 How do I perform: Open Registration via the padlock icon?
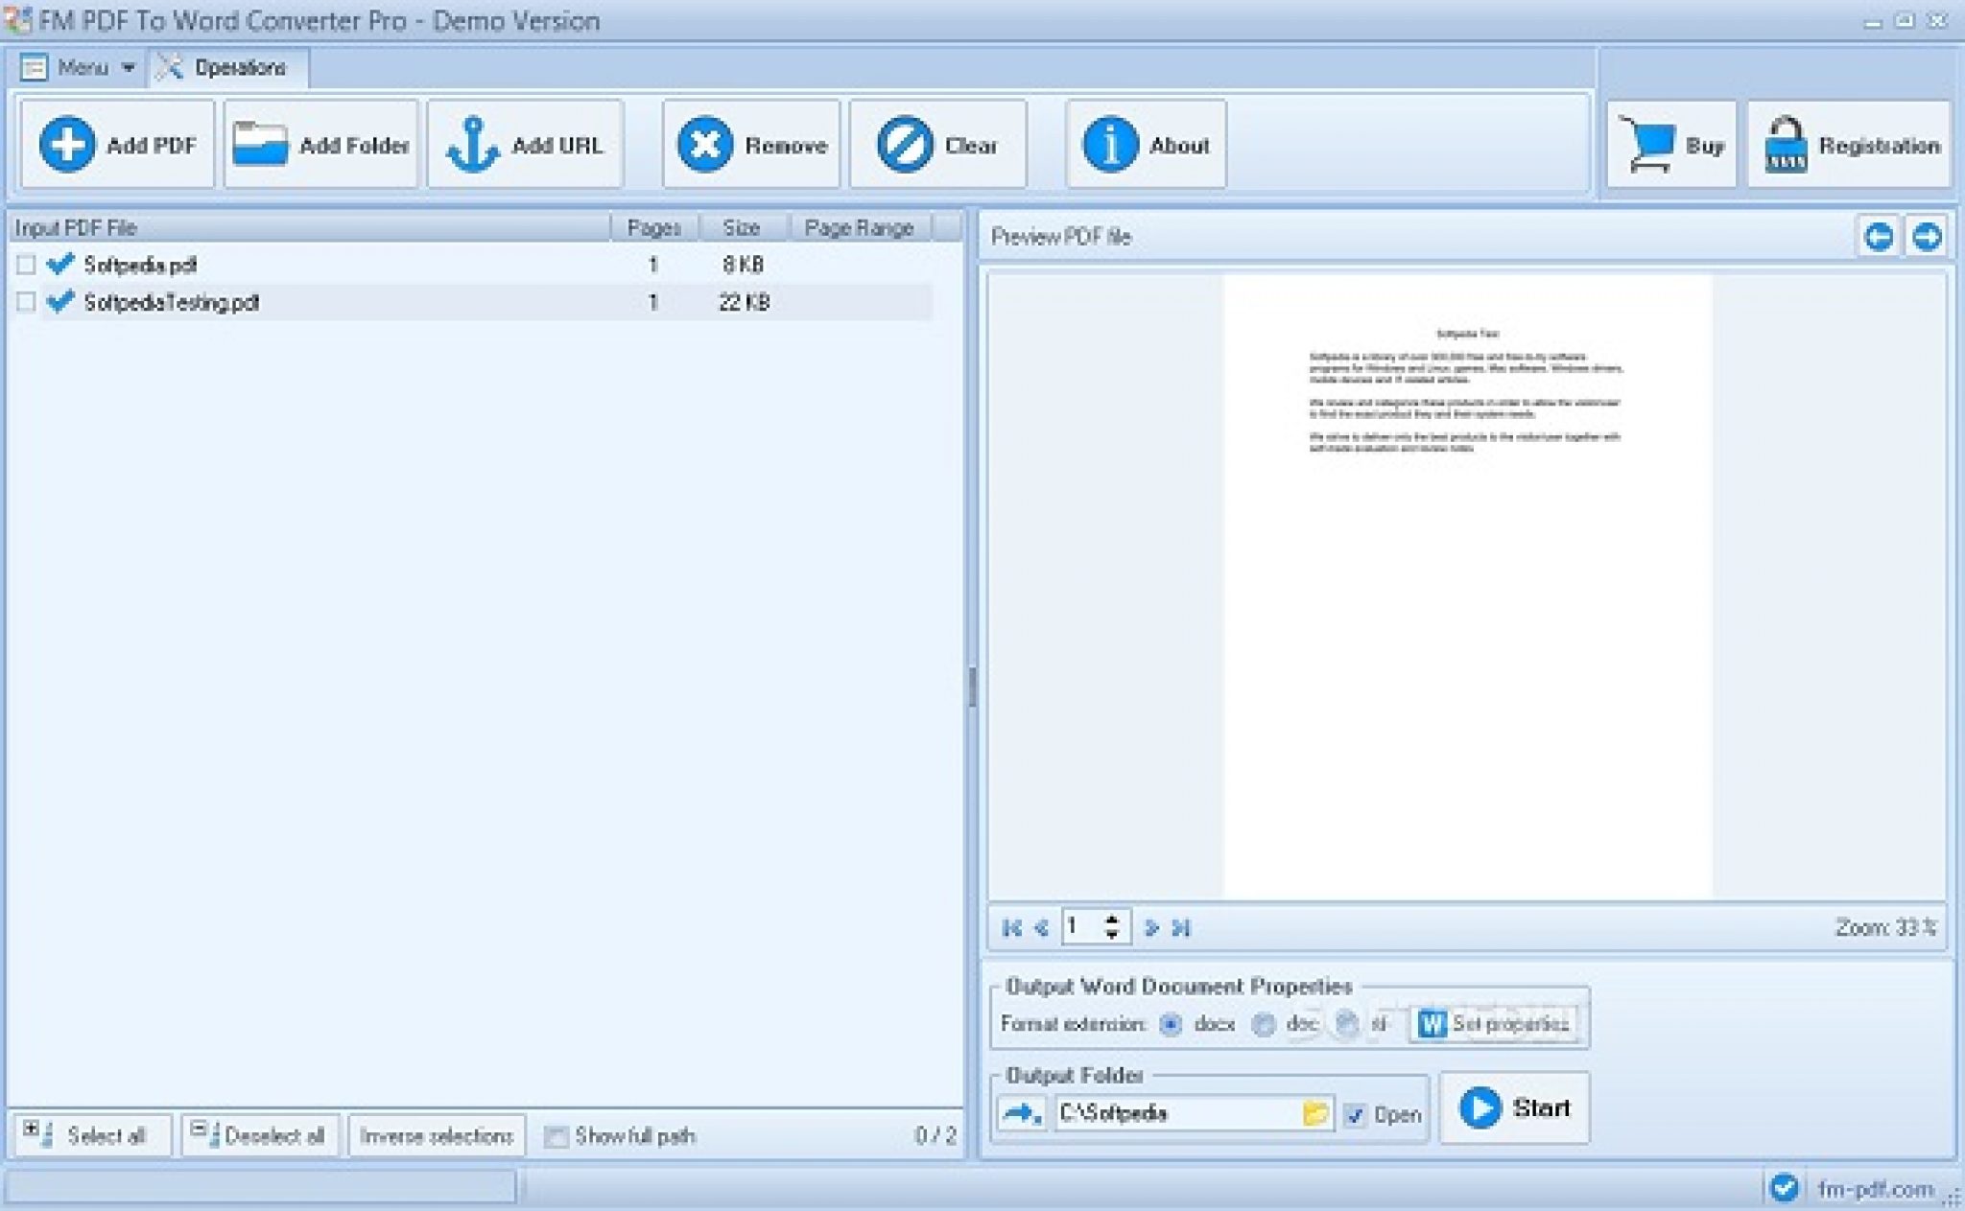[x=1785, y=145]
